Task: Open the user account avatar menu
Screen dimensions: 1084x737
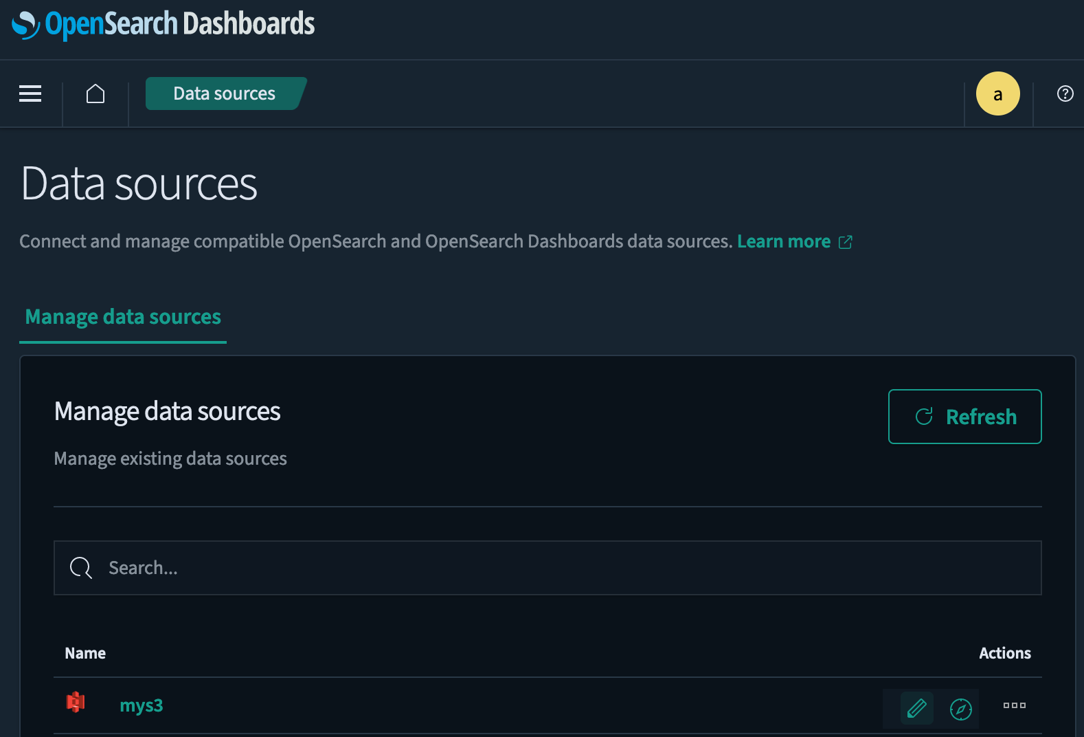Action: pos(997,93)
